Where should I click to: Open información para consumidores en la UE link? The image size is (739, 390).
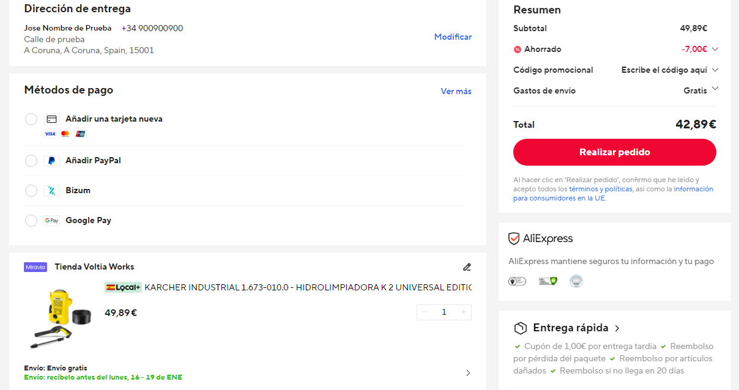(613, 194)
